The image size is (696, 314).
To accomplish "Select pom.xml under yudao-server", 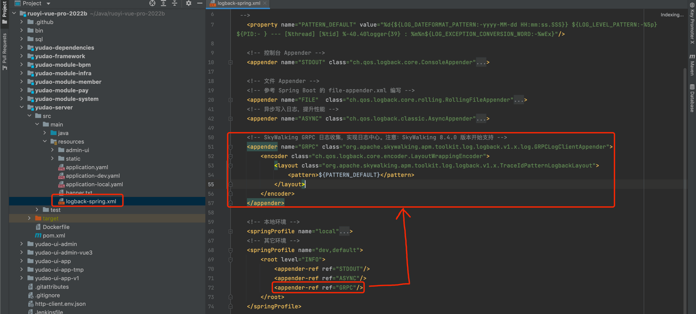I will click(x=54, y=235).
